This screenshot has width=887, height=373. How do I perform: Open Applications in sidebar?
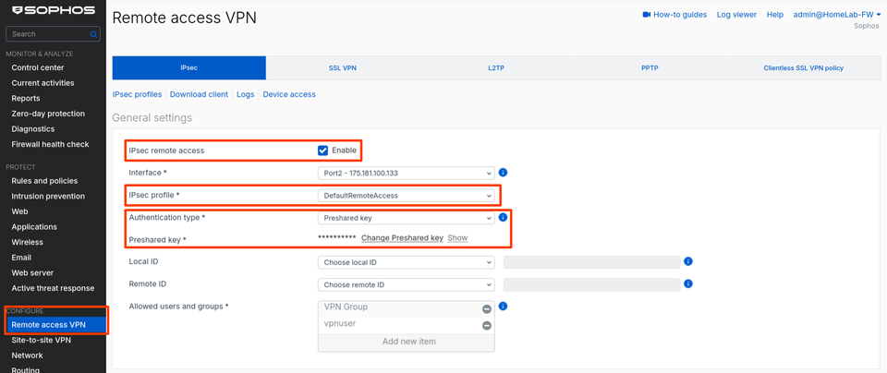34,226
